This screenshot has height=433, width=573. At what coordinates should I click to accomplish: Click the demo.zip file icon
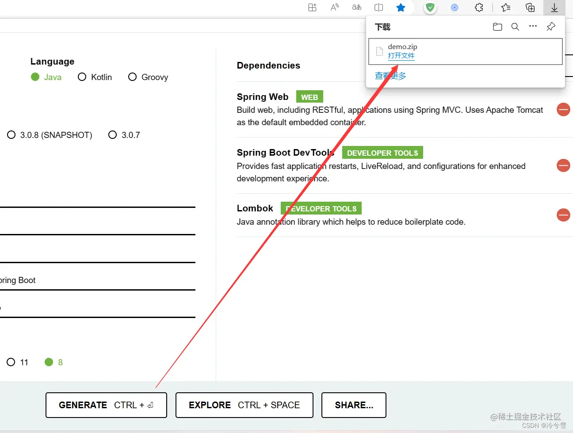tap(379, 51)
